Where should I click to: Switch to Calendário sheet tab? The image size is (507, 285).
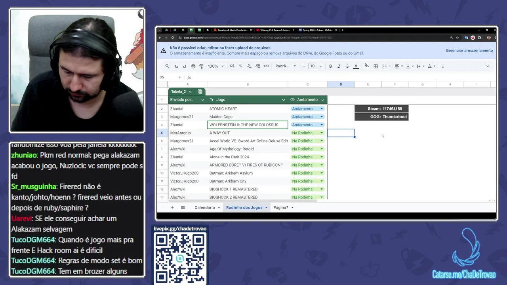point(205,207)
